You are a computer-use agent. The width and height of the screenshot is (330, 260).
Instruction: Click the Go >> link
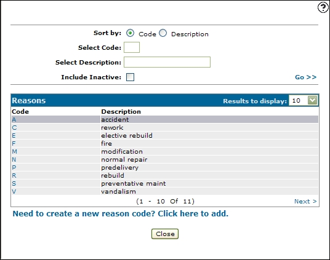tap(305, 77)
